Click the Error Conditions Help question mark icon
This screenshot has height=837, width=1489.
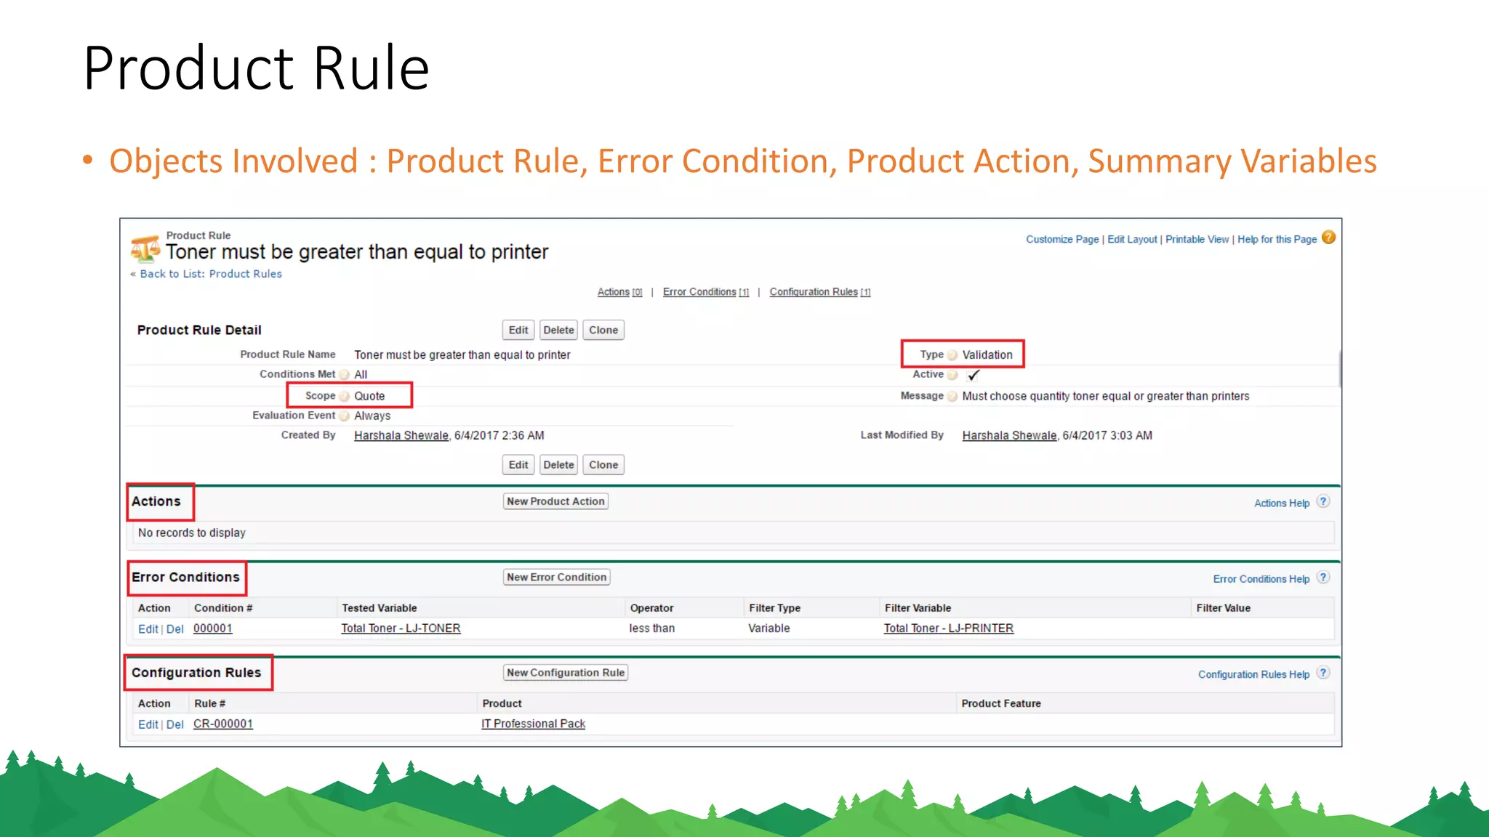pos(1323,578)
